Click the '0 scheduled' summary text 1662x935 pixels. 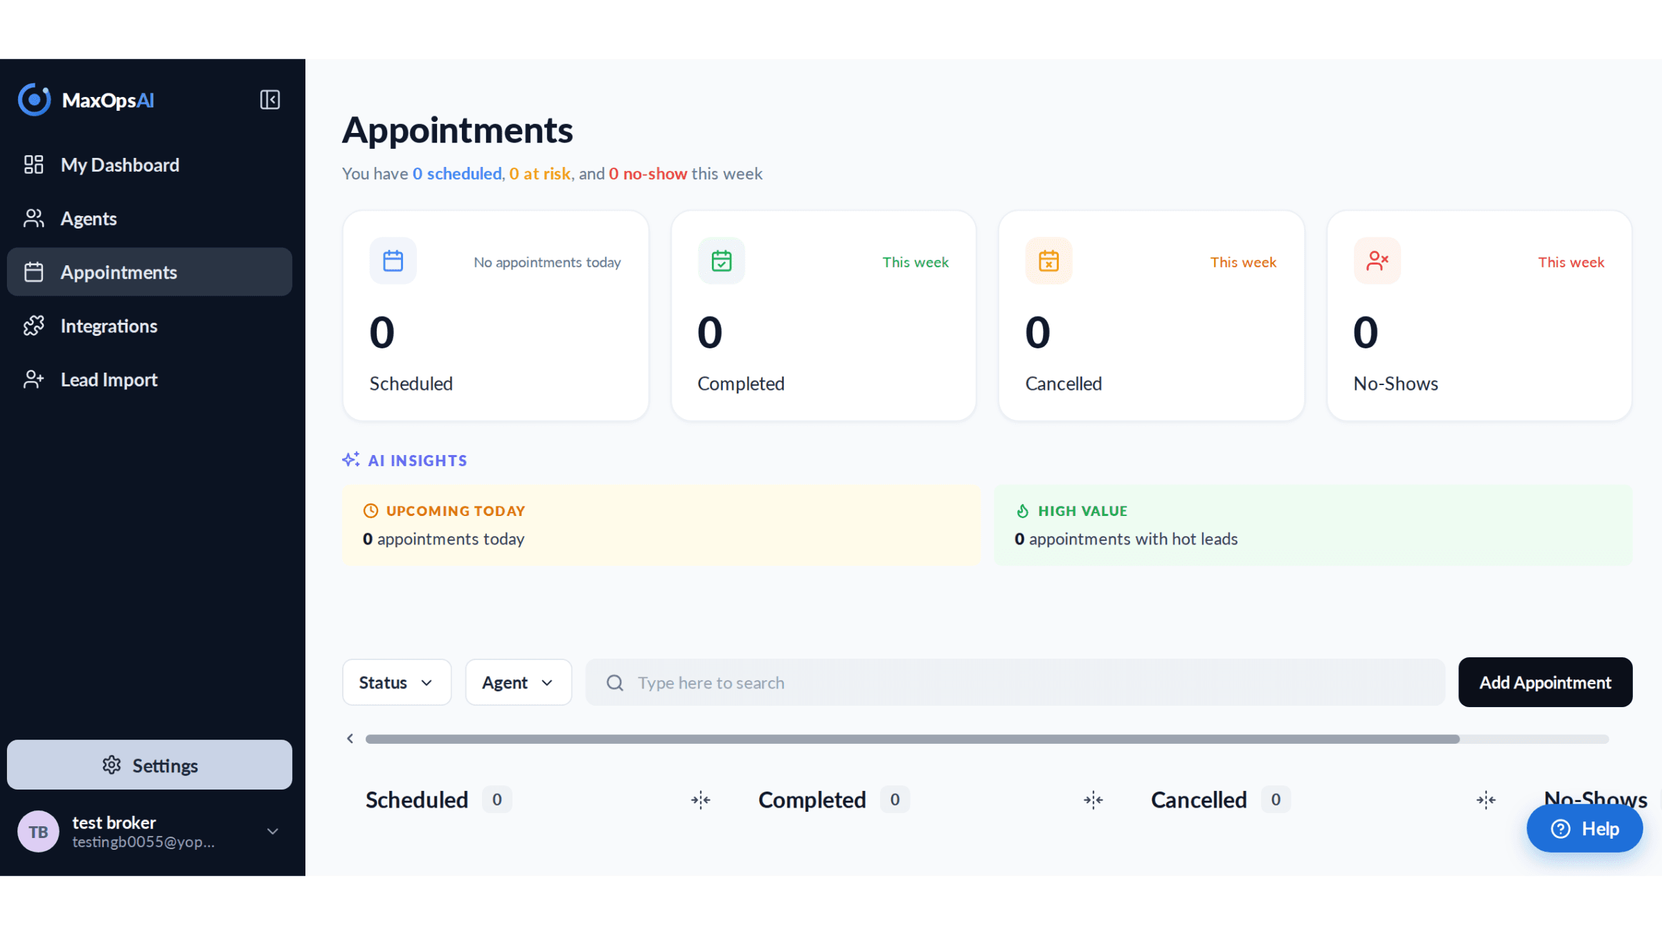click(457, 174)
